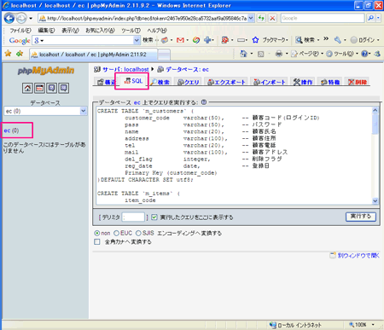Refresh the page with the green arrows icon
The image size is (384, 330).
(261, 18)
